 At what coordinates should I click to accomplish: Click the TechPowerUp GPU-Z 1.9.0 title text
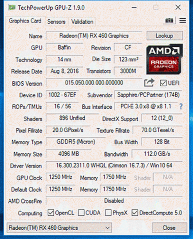[51, 8]
